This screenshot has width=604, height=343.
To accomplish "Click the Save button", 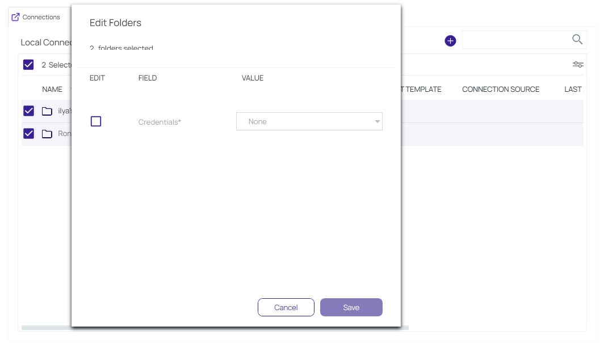I will pyautogui.click(x=351, y=307).
